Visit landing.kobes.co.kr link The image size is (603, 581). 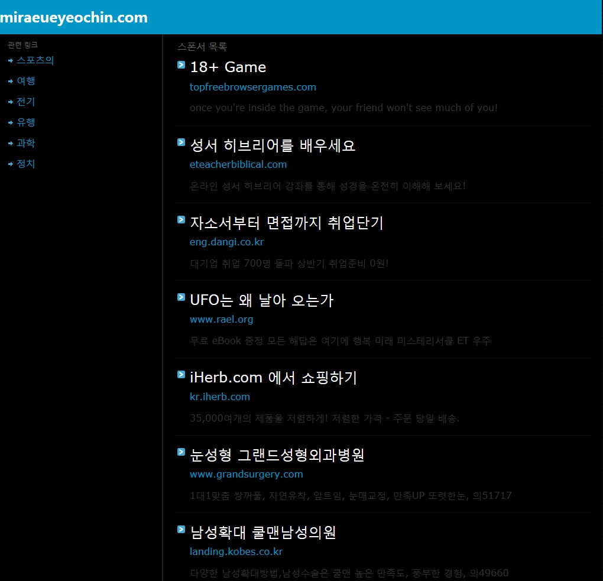click(236, 552)
